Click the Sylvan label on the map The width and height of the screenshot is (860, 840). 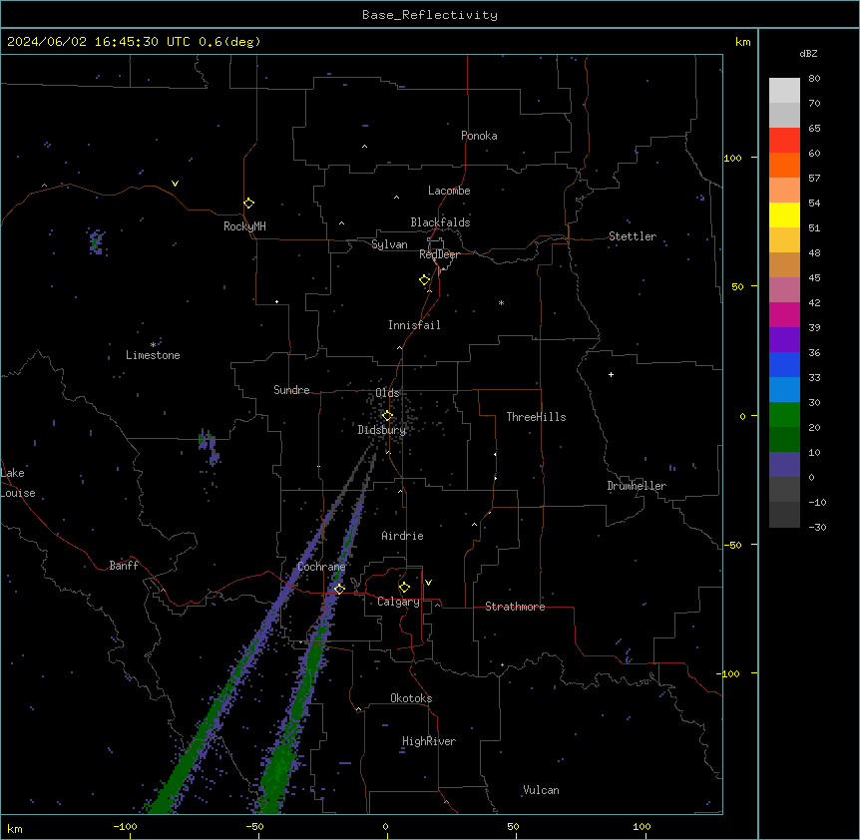pos(389,244)
